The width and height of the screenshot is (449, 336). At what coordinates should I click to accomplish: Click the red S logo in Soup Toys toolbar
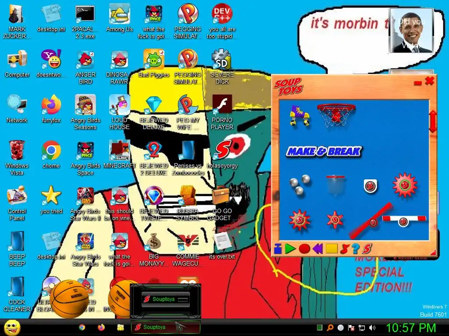[367, 249]
